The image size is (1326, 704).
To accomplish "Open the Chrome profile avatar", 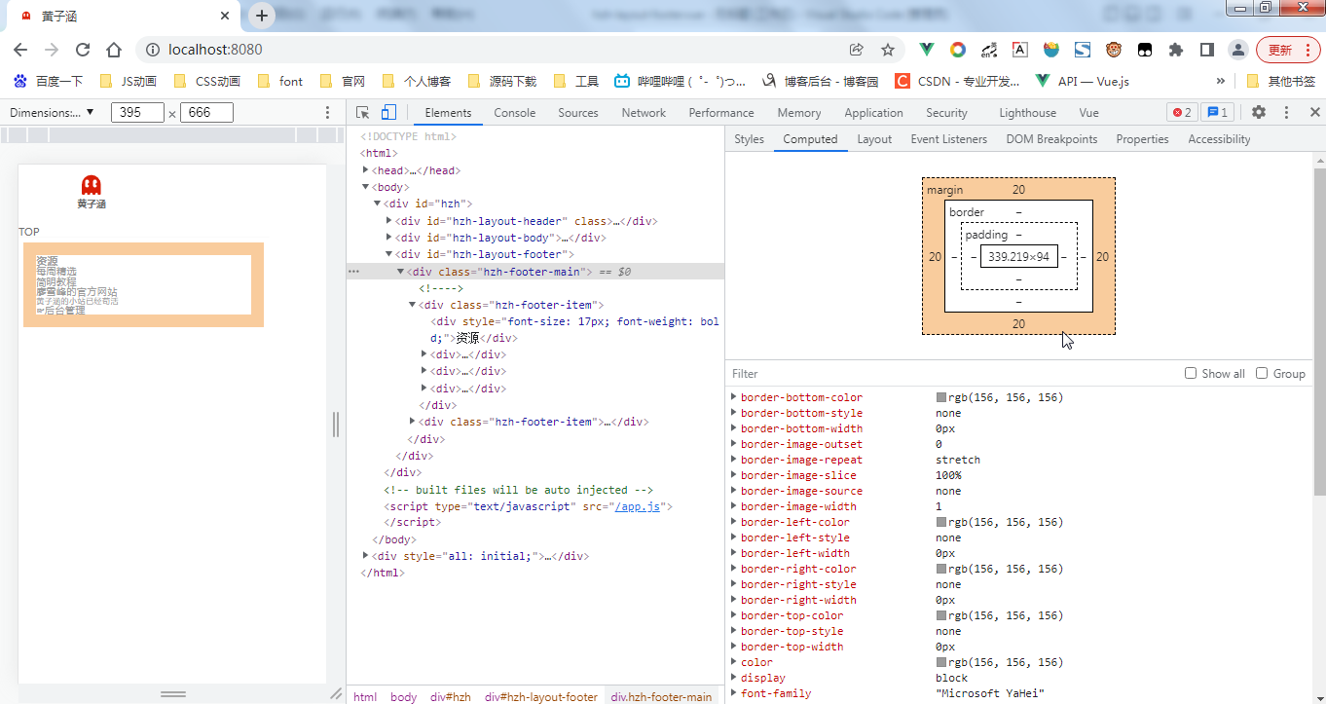I will (x=1237, y=50).
